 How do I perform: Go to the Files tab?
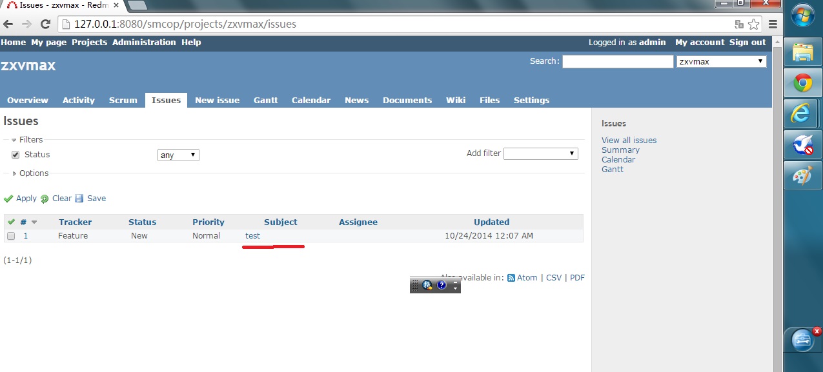pos(490,100)
